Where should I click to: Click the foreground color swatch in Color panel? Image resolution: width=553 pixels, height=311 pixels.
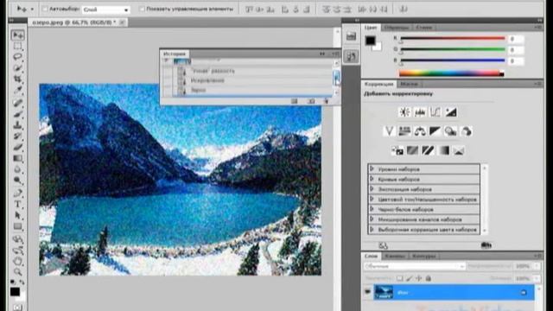[x=370, y=41]
